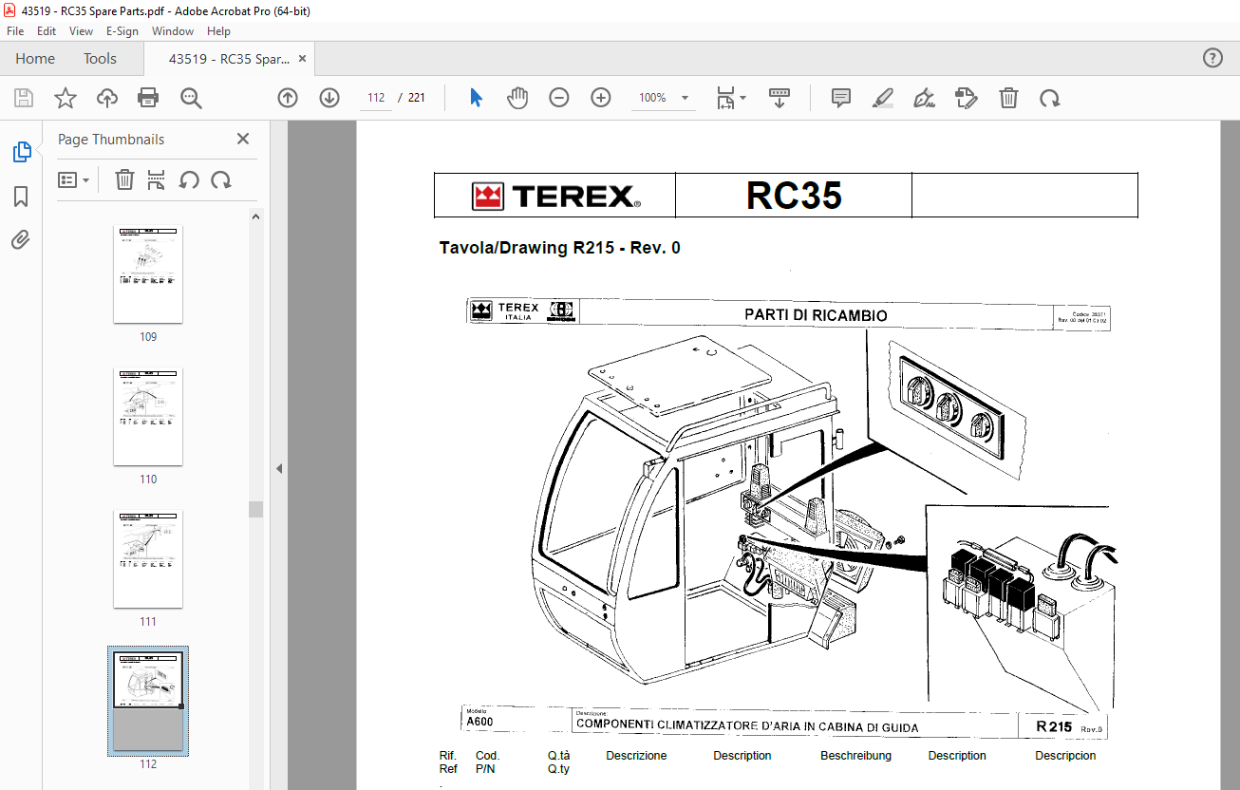This screenshot has height=790, width=1240.
Task: Open the File menu
Action: tap(15, 31)
